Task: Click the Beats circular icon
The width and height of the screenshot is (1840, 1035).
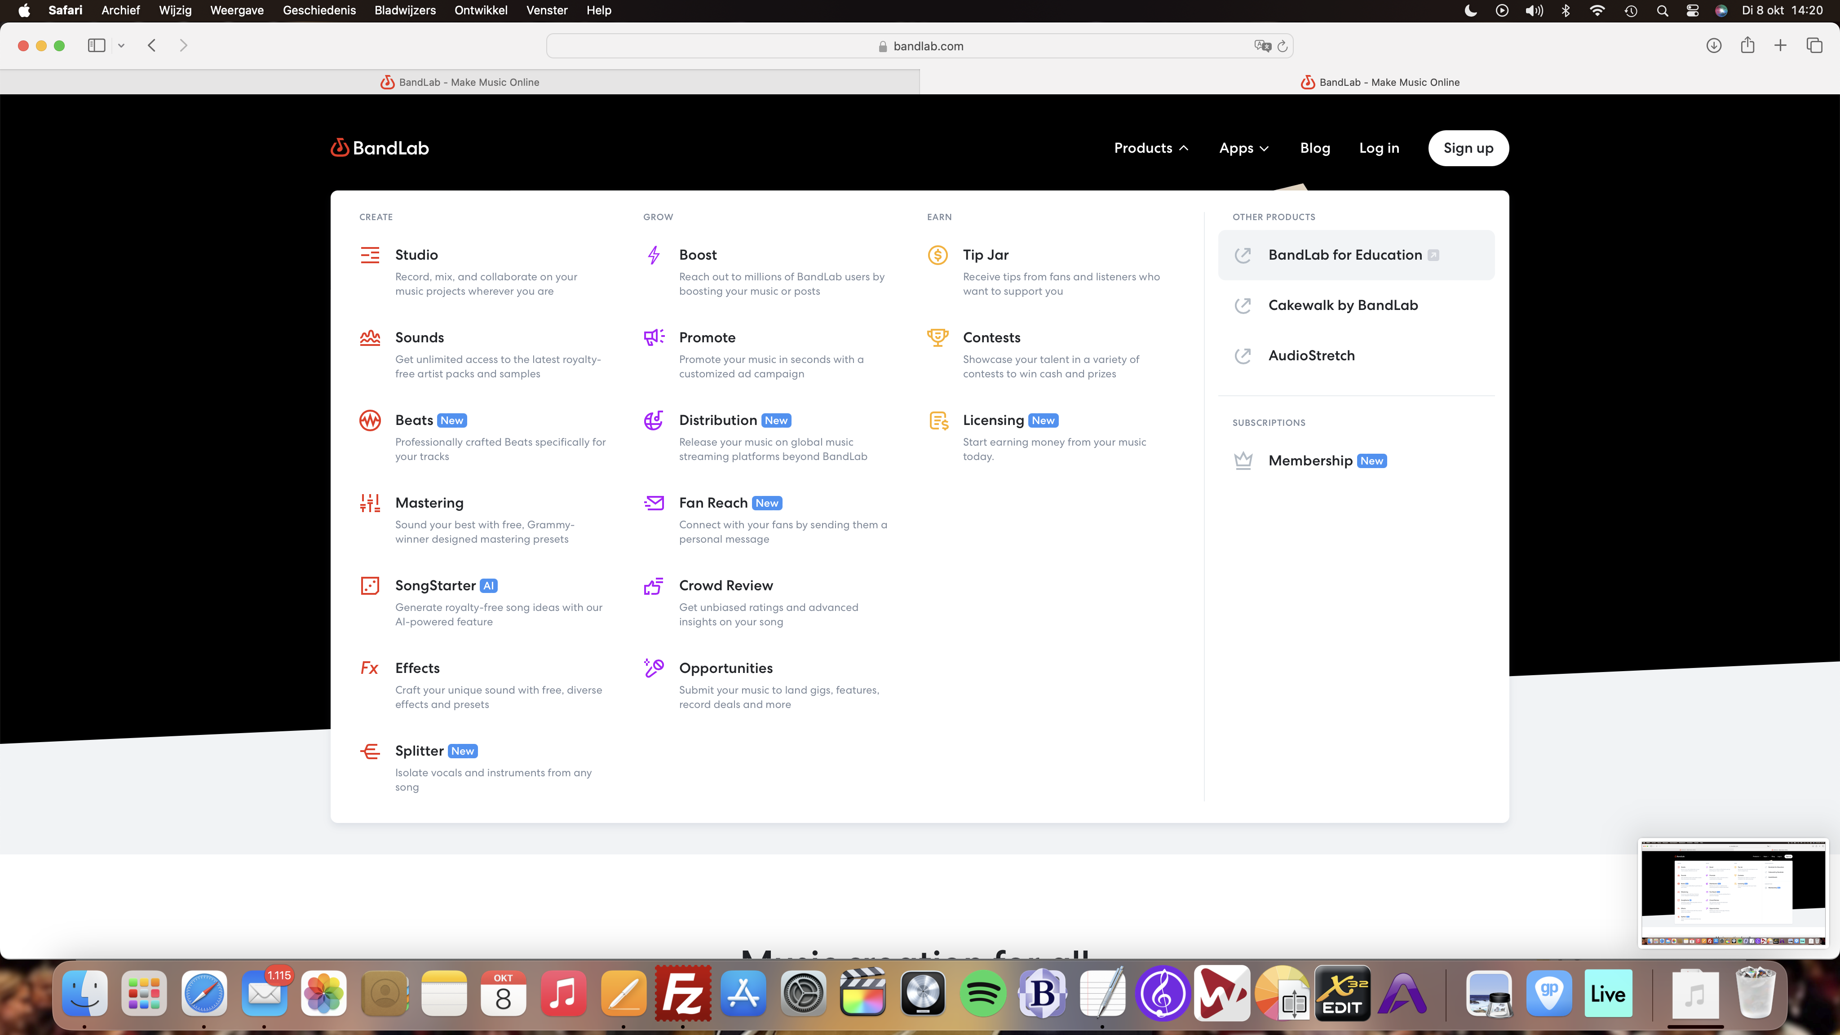Action: click(x=370, y=420)
